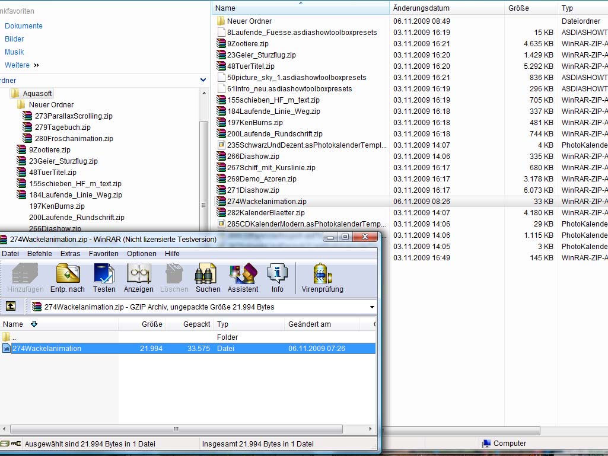Image resolution: width=608 pixels, height=456 pixels.
Task: Launch the Assistent wizard icon
Action: click(243, 275)
